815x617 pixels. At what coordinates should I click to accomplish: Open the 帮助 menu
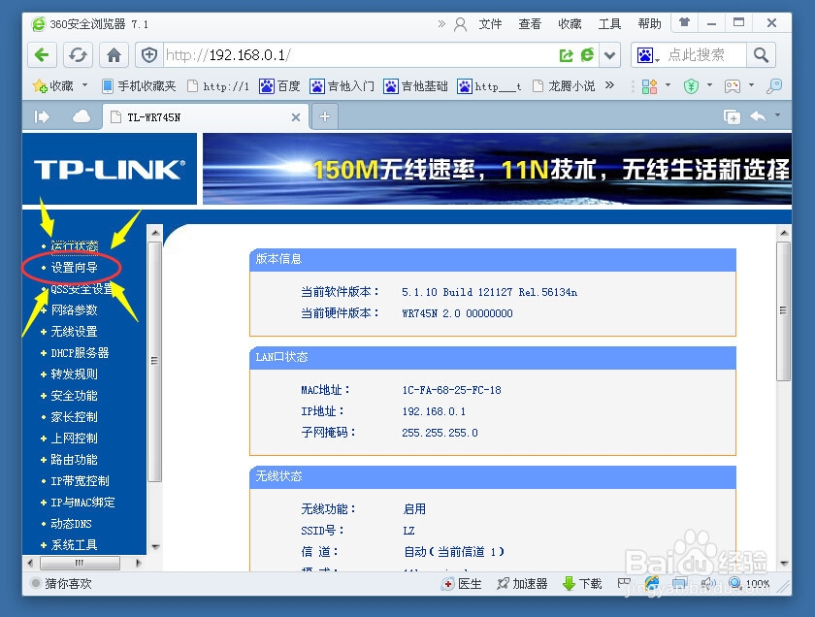[650, 24]
